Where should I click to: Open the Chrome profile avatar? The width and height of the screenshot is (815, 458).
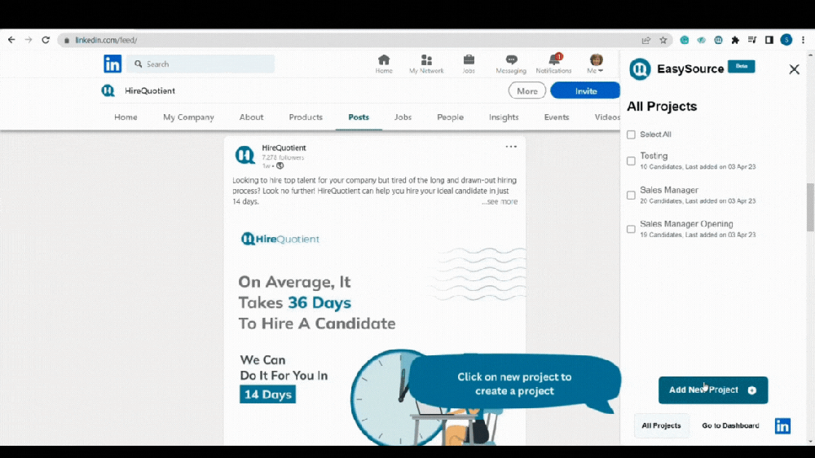click(786, 40)
